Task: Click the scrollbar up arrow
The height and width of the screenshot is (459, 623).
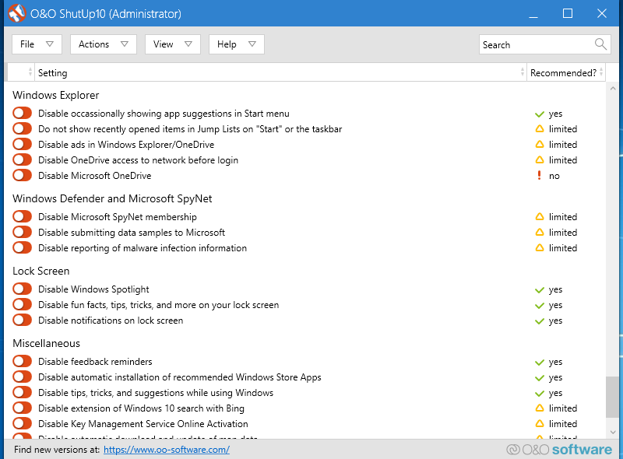Action: coord(613,89)
